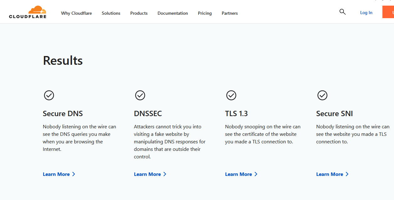Viewport: 394px width, 200px height.
Task: Click the Cloudflare logo
Action: coord(28,12)
